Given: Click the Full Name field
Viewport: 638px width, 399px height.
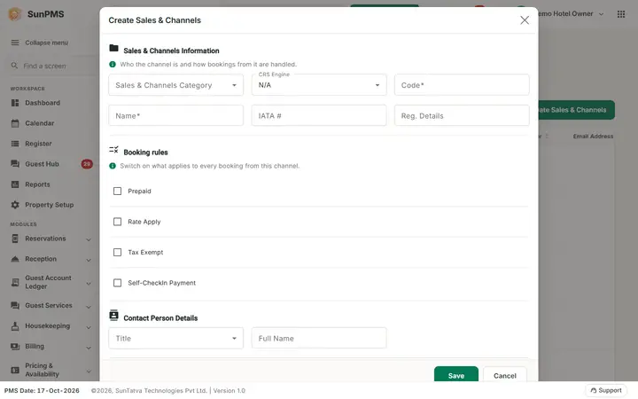Looking at the screenshot, I should pyautogui.click(x=319, y=339).
